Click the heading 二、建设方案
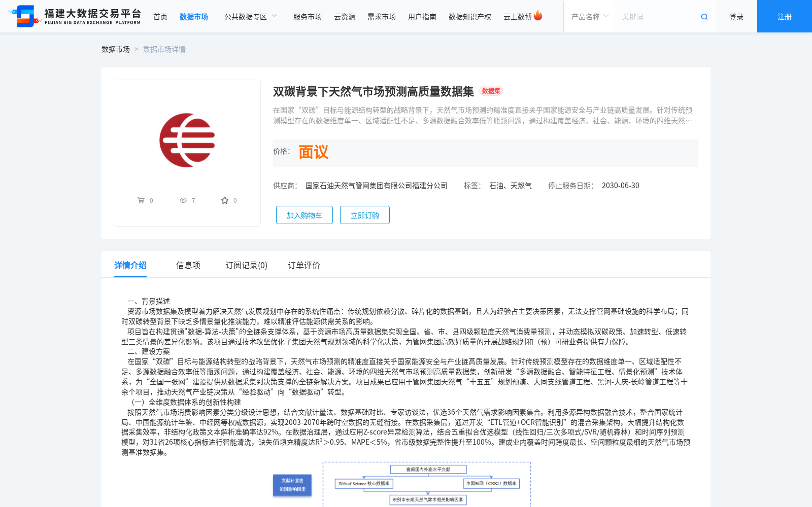Image resolution: width=812 pixels, height=507 pixels. click(x=149, y=351)
